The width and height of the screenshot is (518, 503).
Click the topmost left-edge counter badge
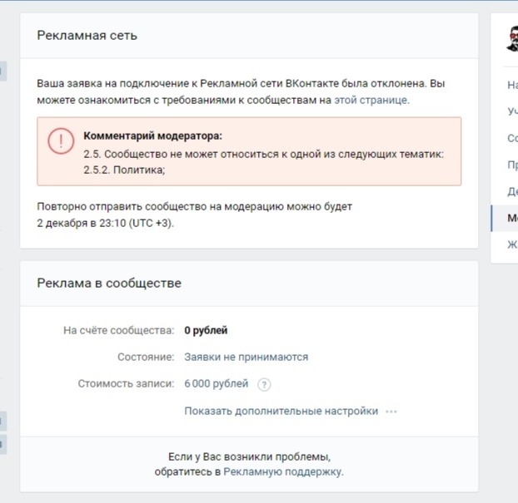pos(2,71)
